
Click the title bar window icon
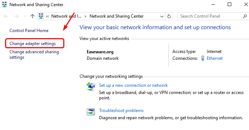(x=5, y=4)
